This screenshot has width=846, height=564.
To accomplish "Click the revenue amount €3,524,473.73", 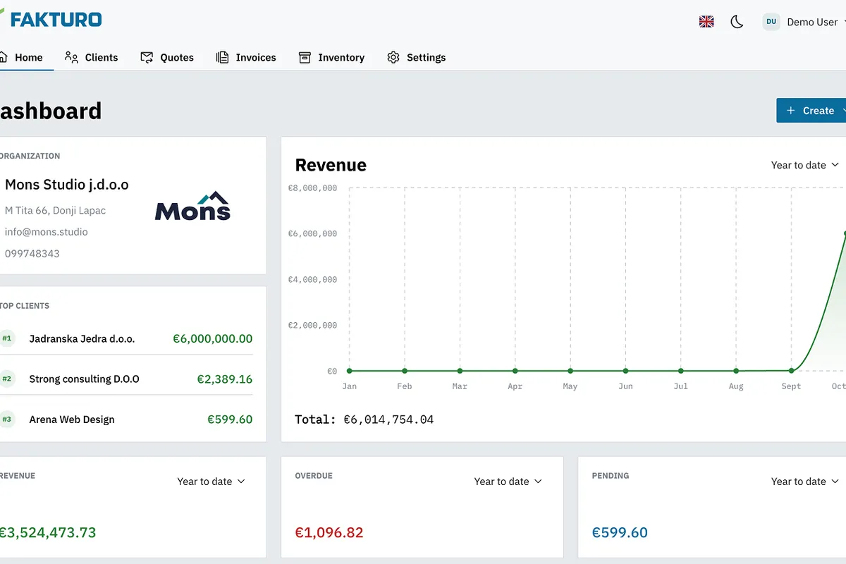I will pyautogui.click(x=47, y=533).
